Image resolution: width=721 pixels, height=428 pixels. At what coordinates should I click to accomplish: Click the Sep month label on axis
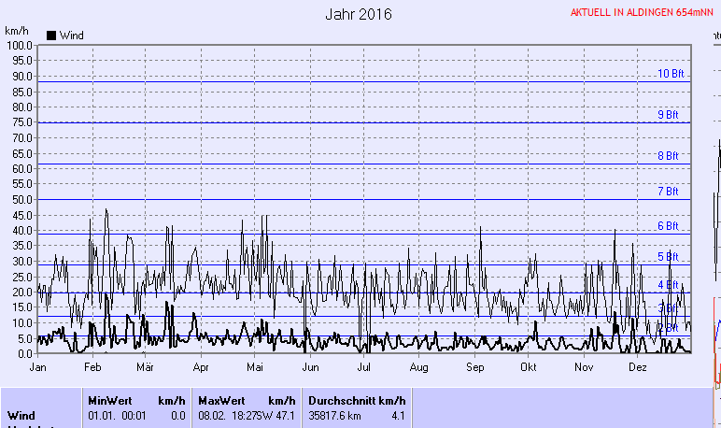[x=474, y=368]
